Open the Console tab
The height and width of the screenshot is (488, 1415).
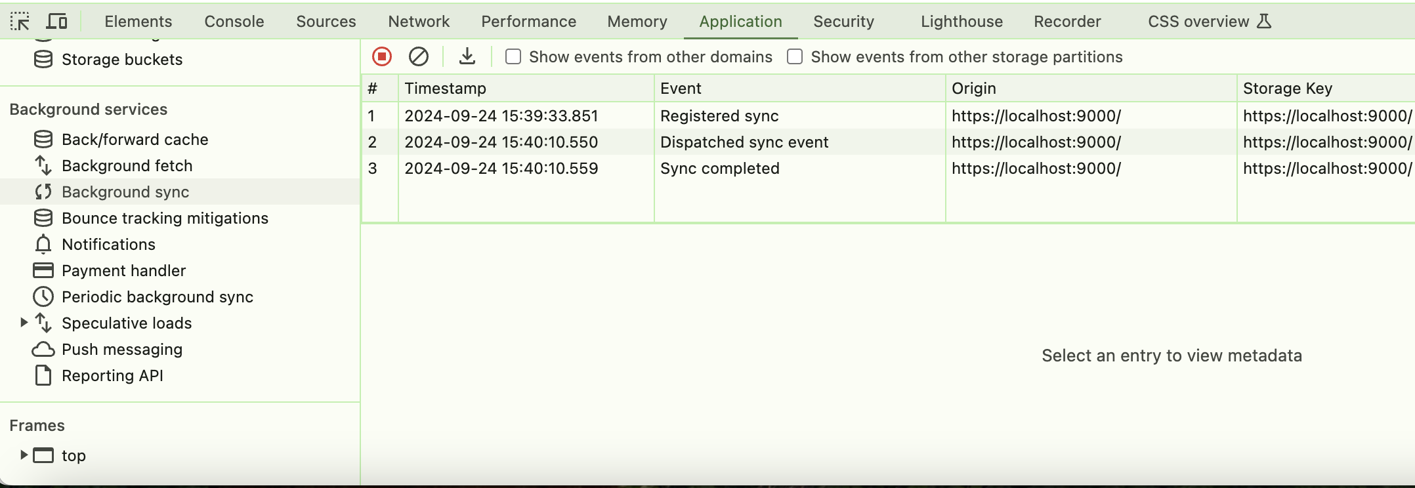coord(234,22)
